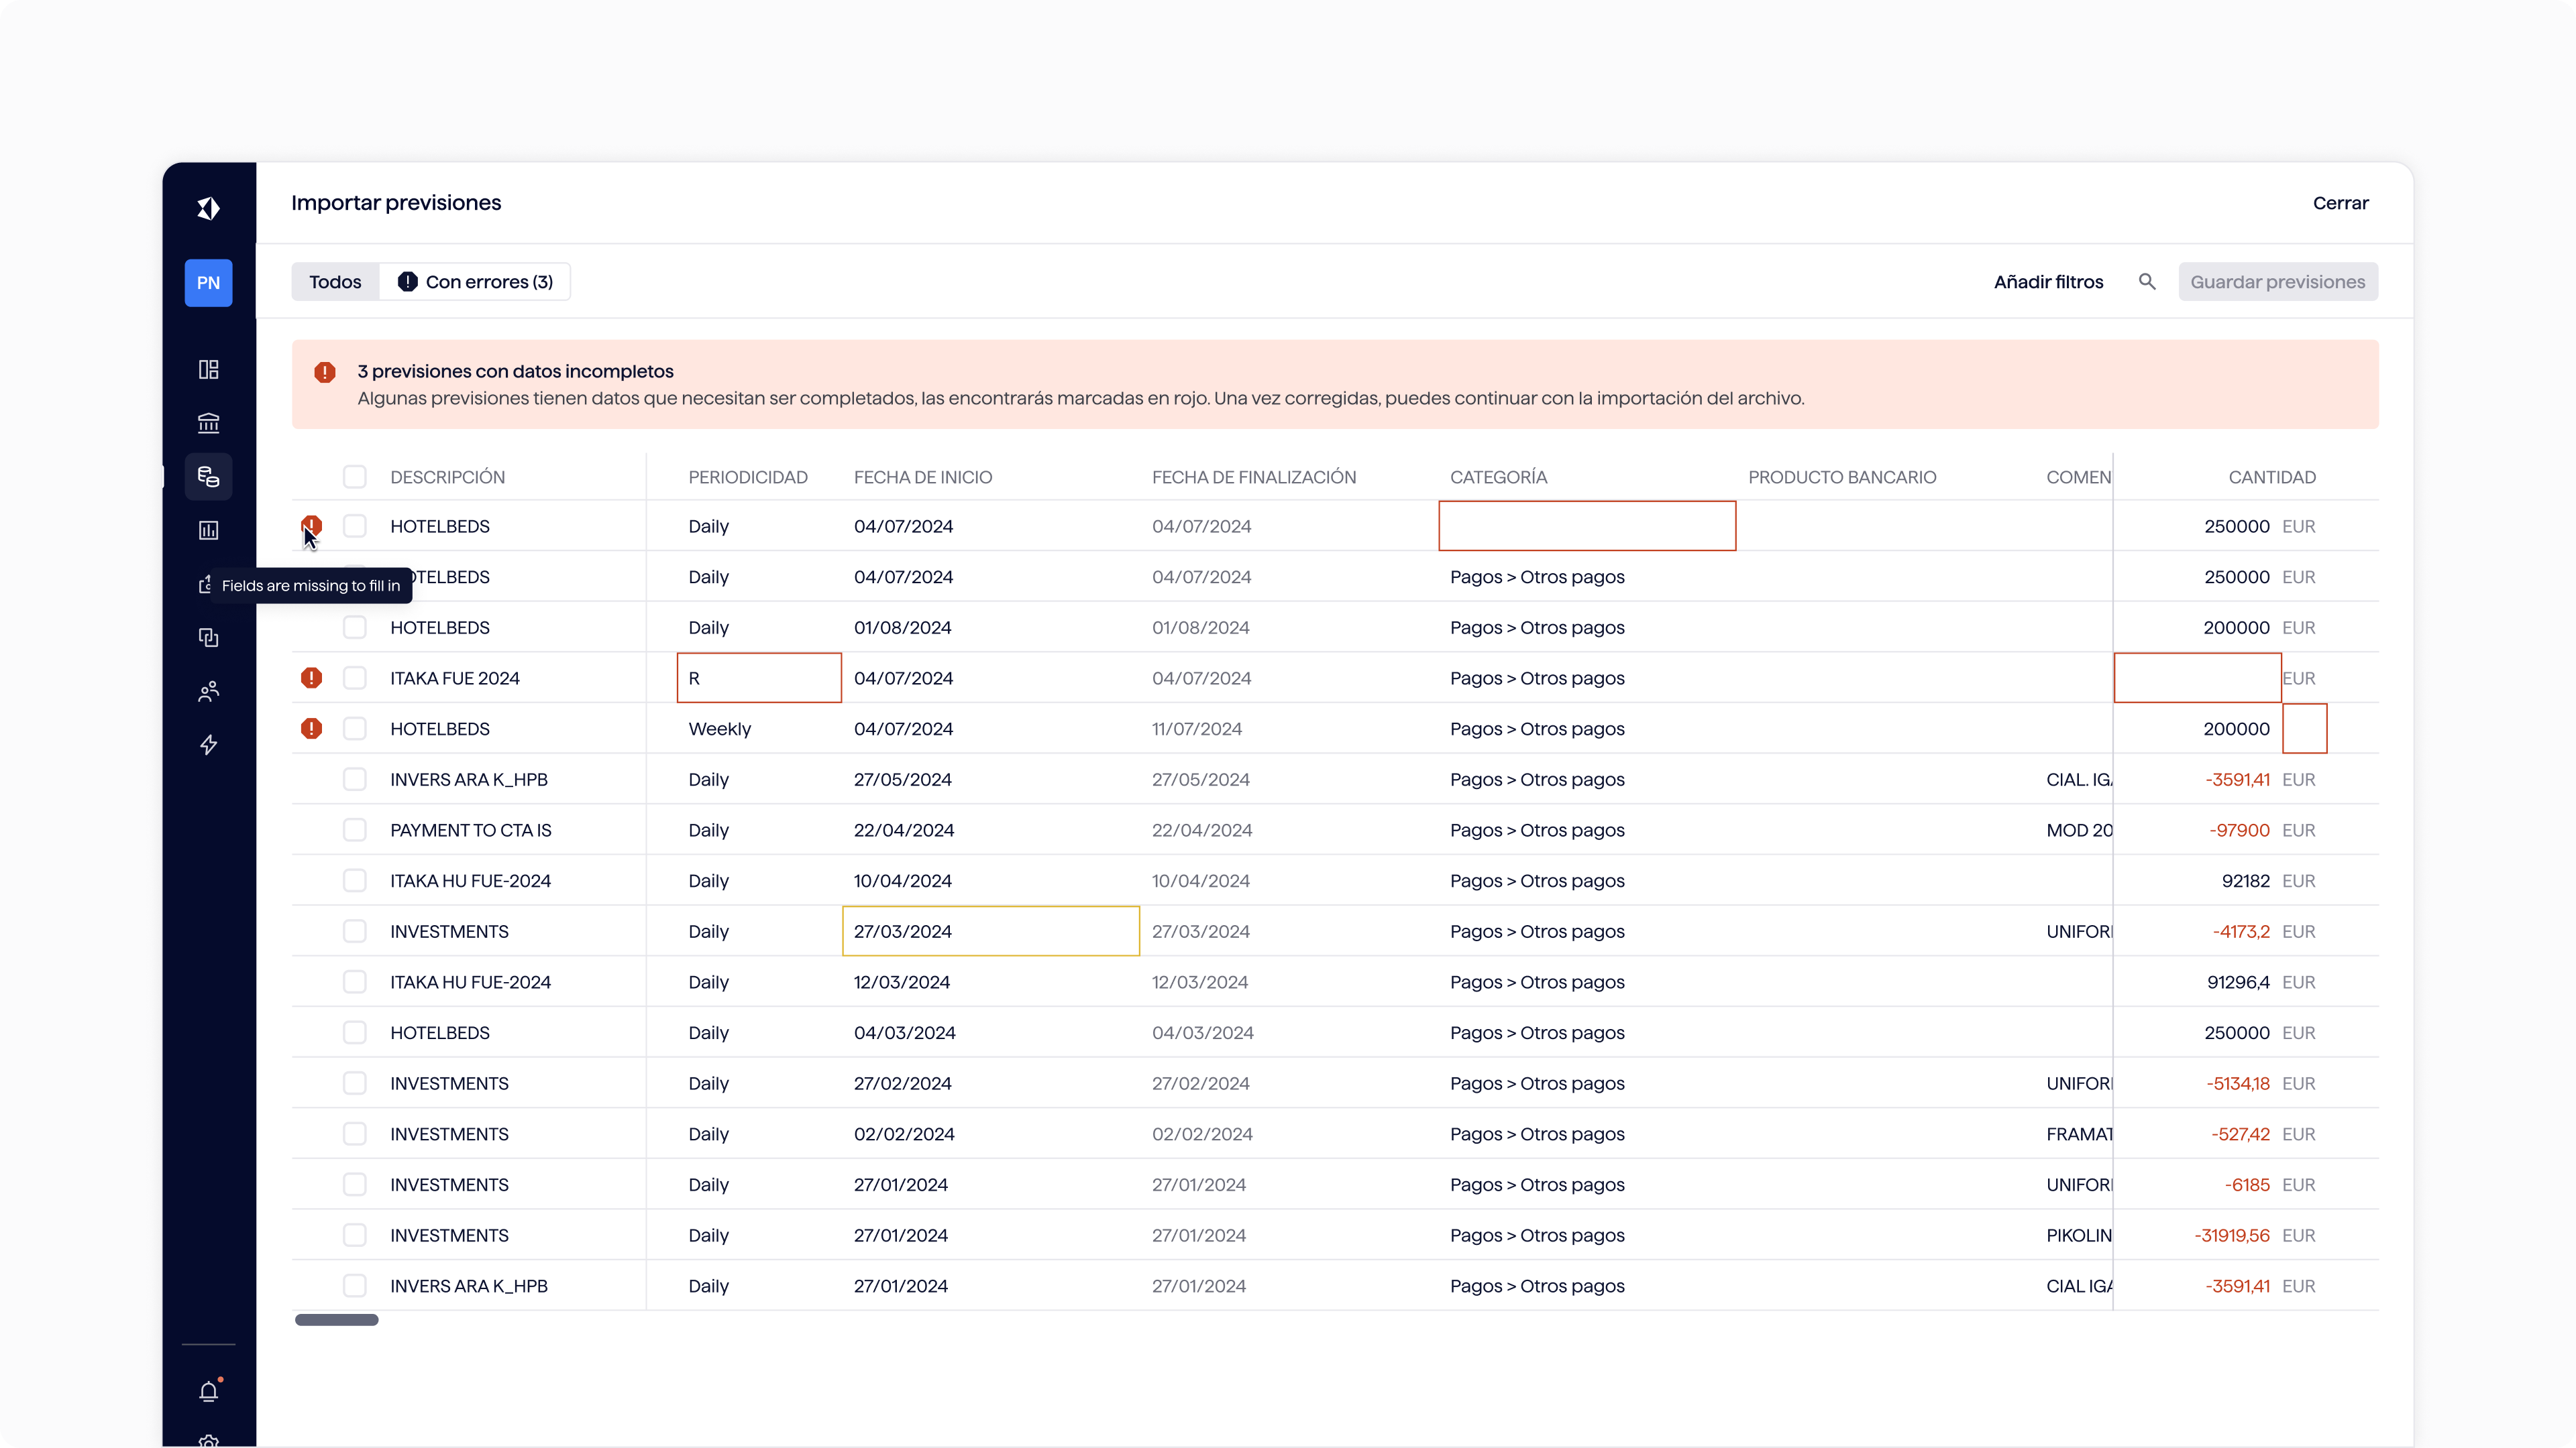Click the CANTIDAD column header
This screenshot has width=2576, height=1448.
pyautogui.click(x=2272, y=478)
